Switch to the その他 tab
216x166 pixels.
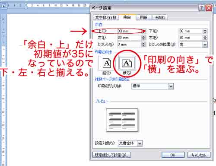160,18
